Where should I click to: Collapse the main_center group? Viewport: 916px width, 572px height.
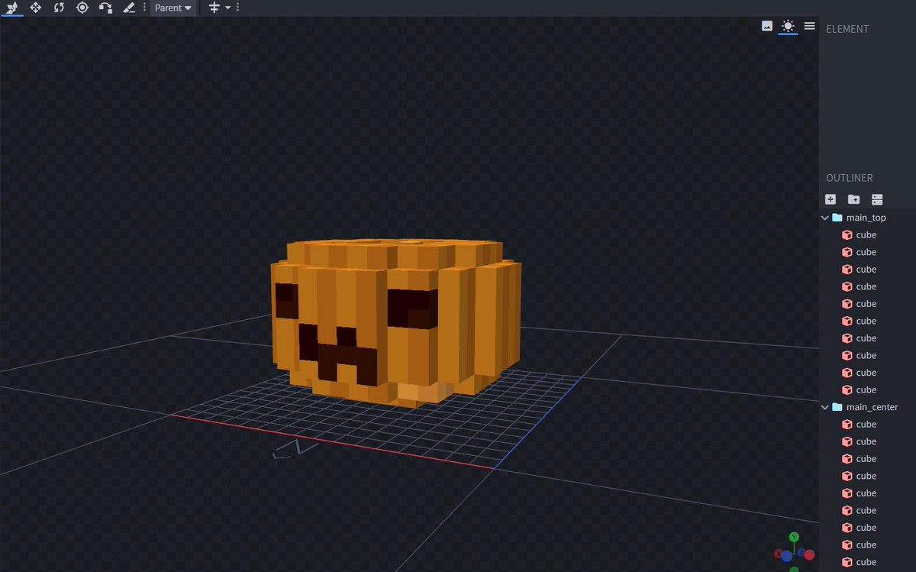click(824, 407)
